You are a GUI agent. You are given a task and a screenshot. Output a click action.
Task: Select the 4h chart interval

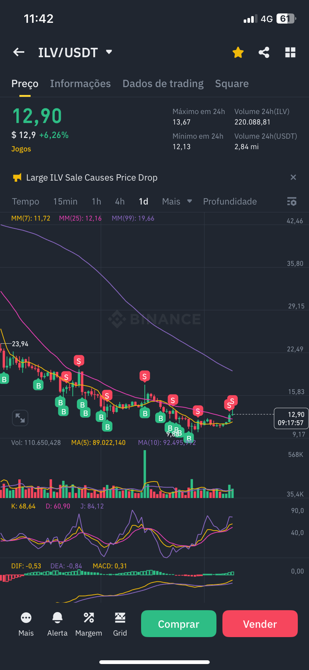[120, 202]
